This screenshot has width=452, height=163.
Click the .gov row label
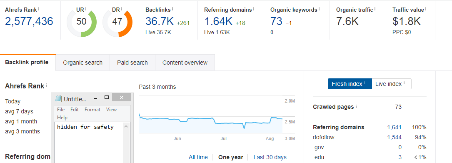pos(318,148)
